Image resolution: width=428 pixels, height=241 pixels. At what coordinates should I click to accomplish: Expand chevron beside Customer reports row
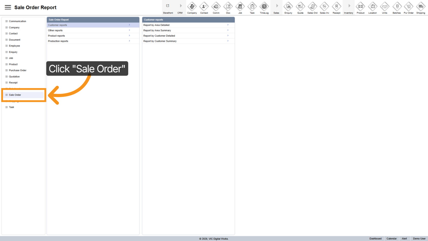[x=129, y=25]
